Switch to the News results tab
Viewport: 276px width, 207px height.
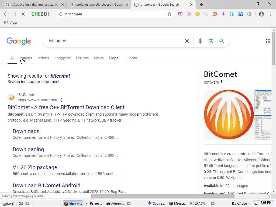[x=99, y=58]
